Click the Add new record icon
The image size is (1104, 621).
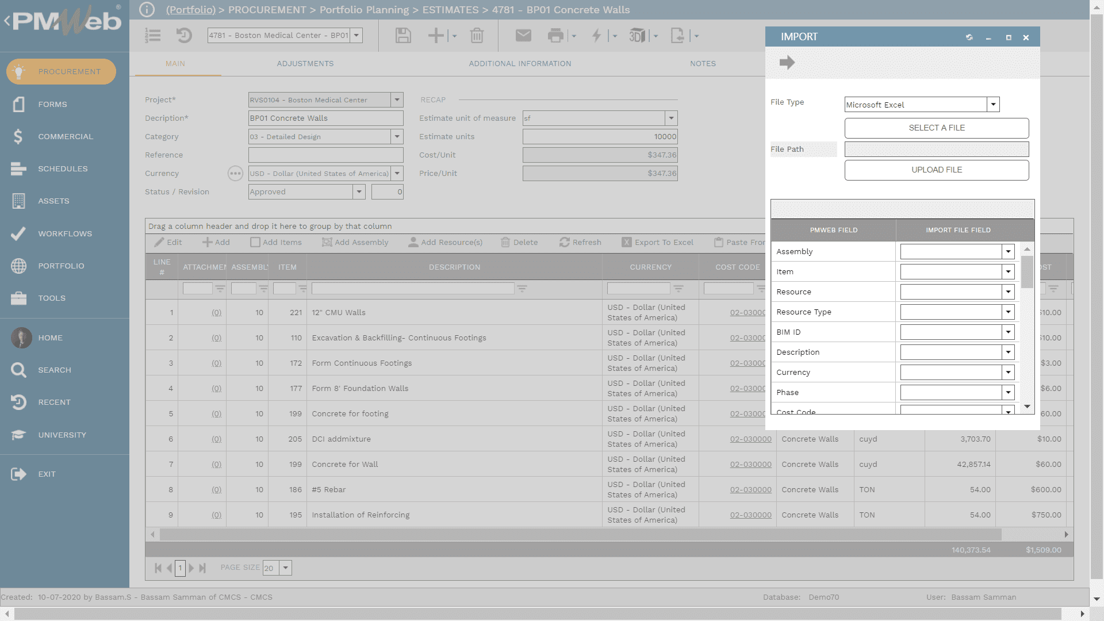pos(436,35)
